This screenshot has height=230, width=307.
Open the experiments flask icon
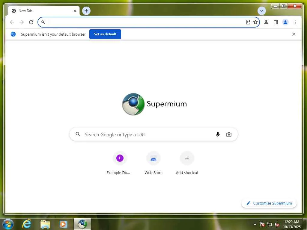pyautogui.click(x=266, y=22)
